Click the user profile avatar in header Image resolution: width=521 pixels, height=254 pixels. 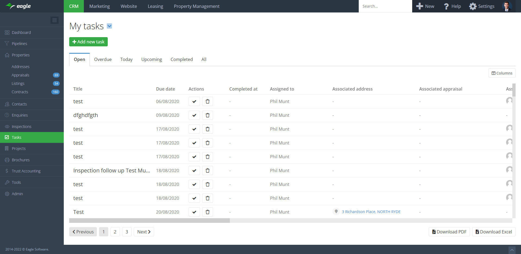click(506, 6)
